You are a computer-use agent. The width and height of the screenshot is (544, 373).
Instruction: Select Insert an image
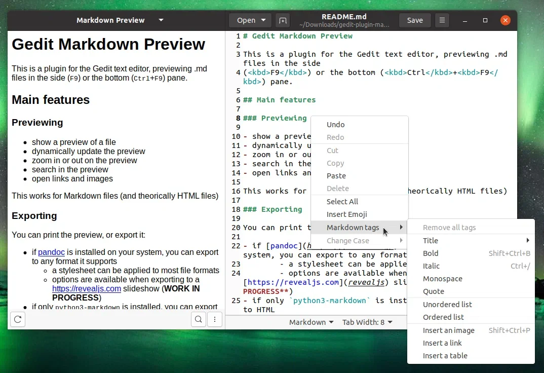(471, 330)
